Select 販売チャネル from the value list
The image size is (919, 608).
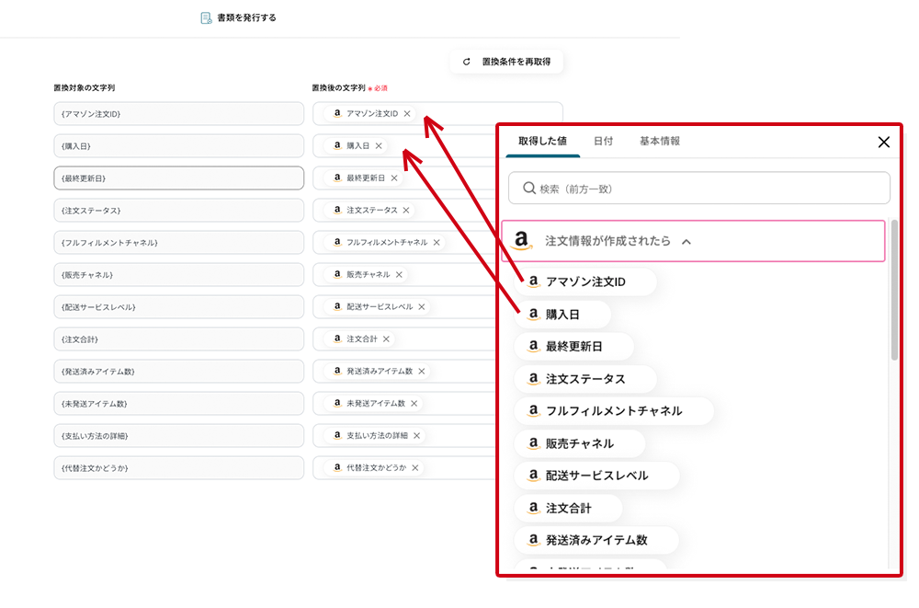(580, 443)
